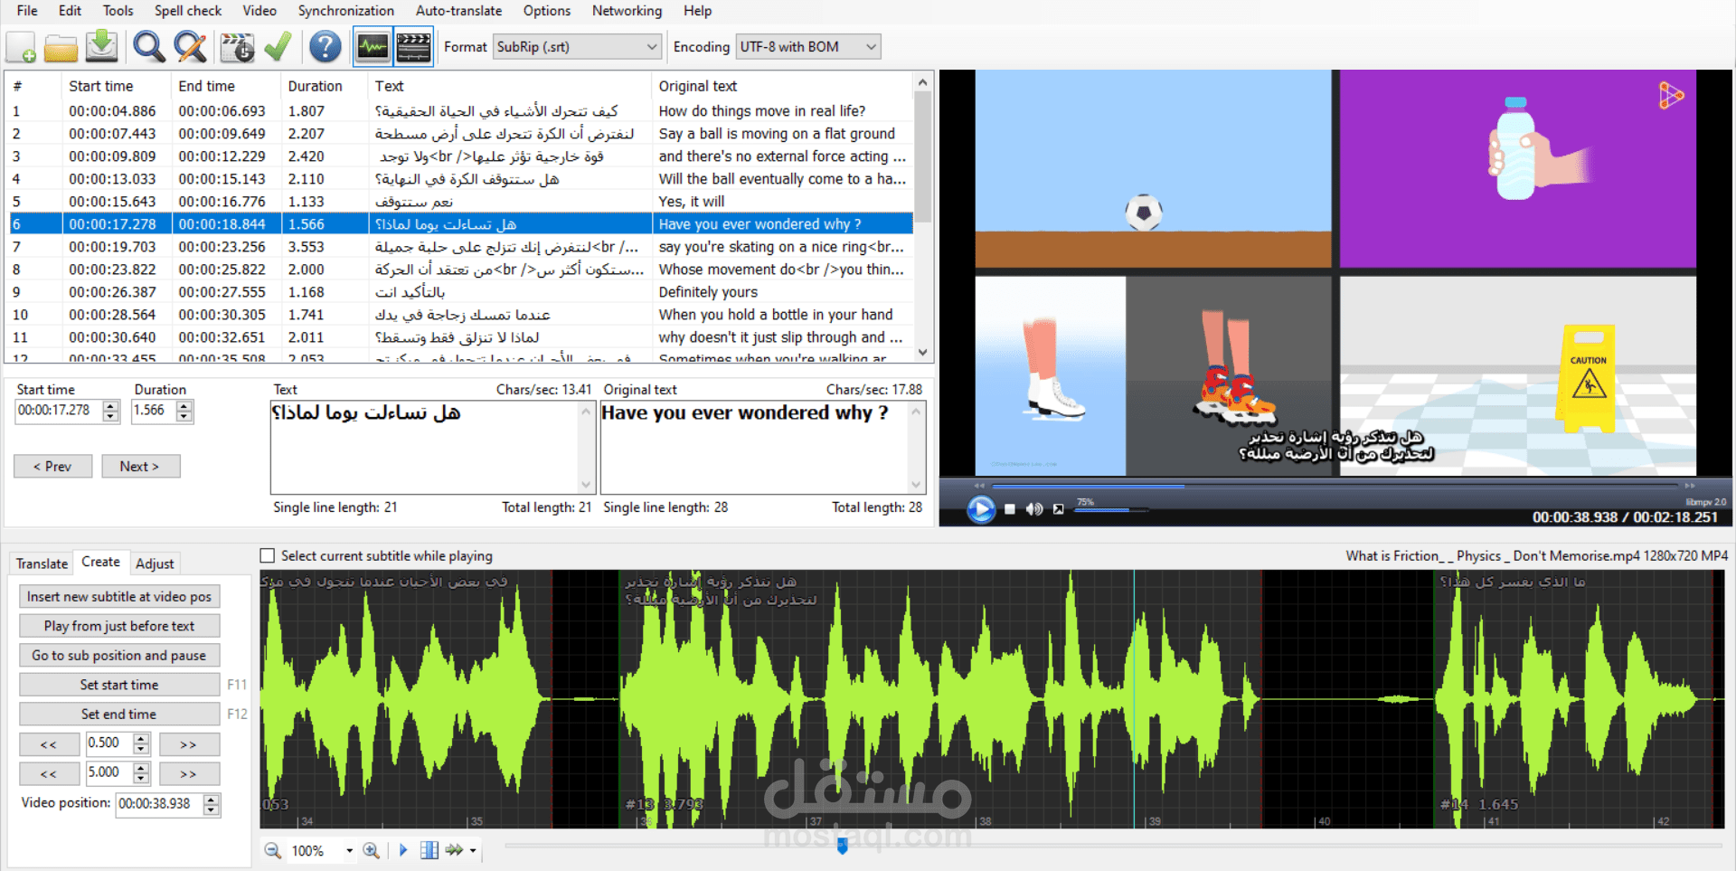Open the Find magnifier tool
Viewport: 1736px width, 871px height.
click(148, 47)
